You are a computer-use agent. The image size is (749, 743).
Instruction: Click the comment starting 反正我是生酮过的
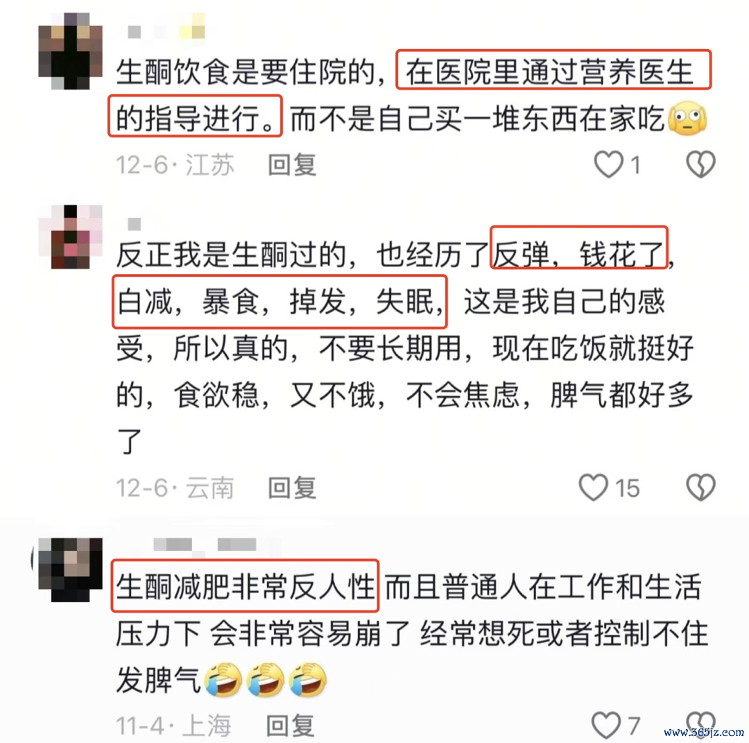[x=405, y=348]
